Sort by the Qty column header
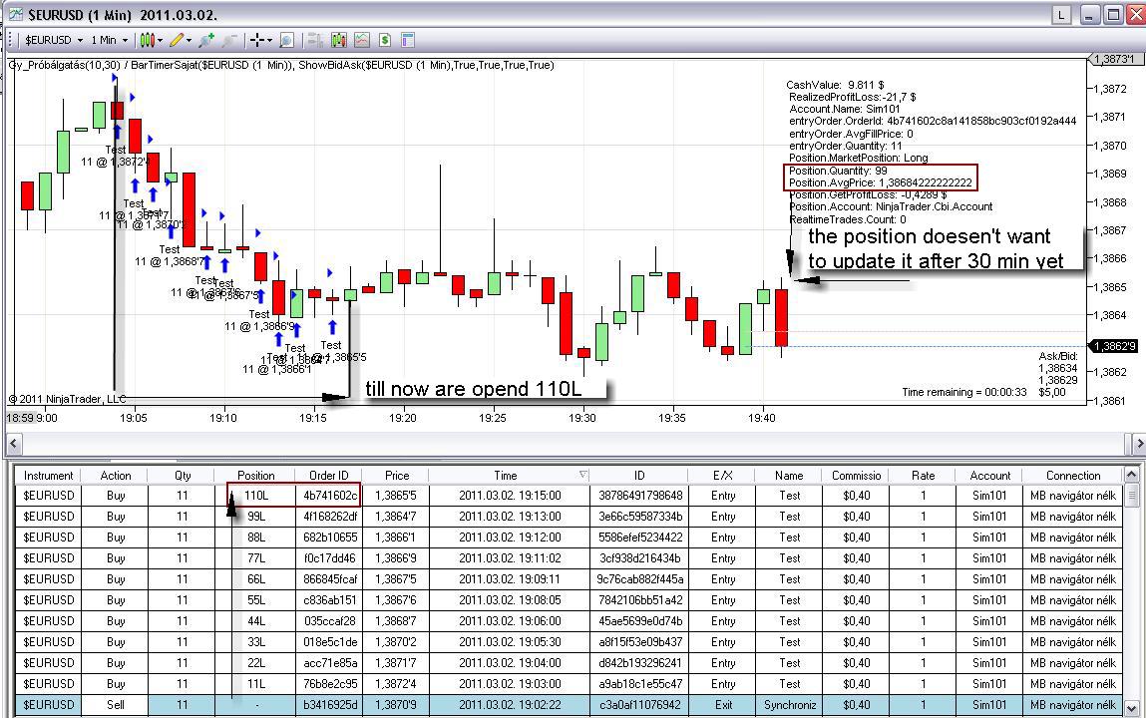 182,476
